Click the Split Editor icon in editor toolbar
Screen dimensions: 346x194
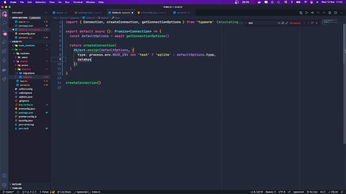[335, 13]
